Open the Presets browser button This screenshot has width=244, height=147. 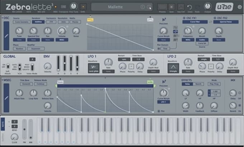[x=162, y=7]
